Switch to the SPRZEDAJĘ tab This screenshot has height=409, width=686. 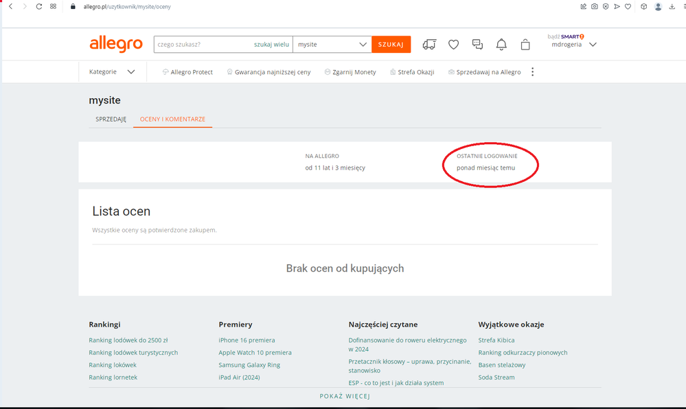click(111, 119)
